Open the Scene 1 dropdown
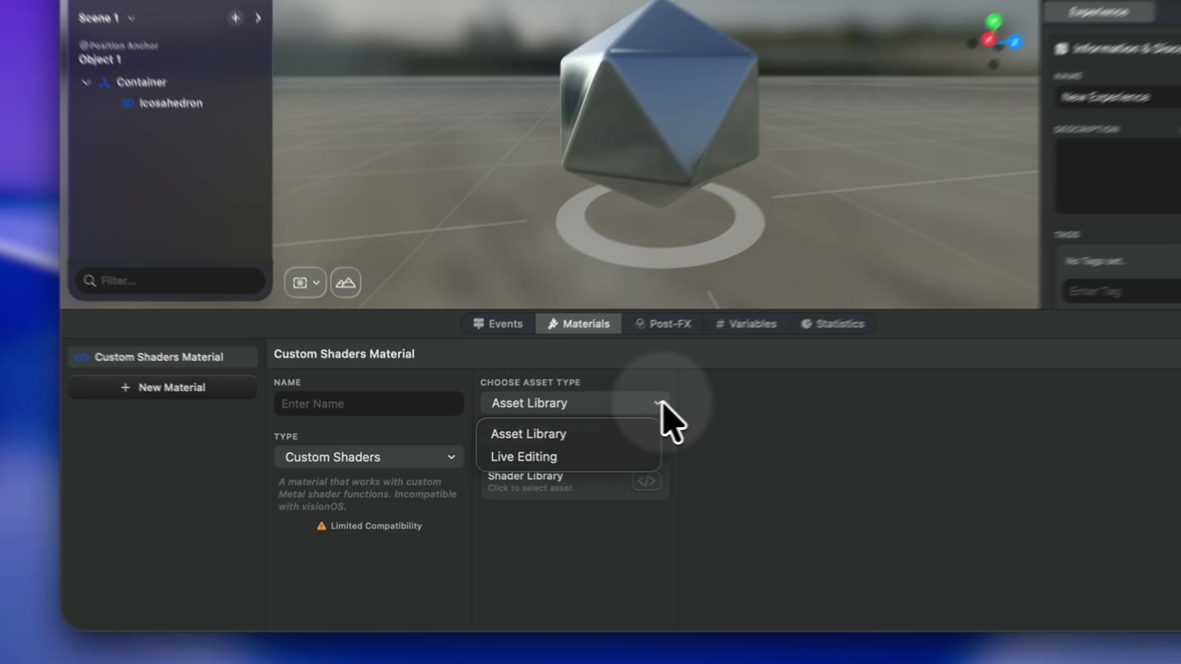The image size is (1181, 664). [107, 18]
